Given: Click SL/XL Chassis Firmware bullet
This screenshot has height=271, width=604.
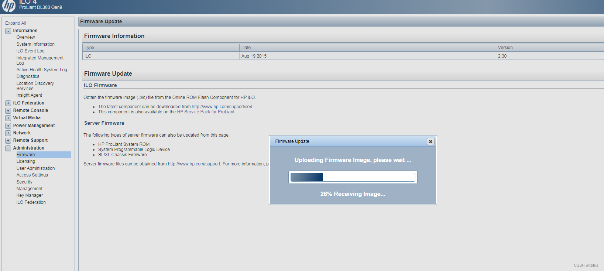Looking at the screenshot, I should click(x=122, y=155).
